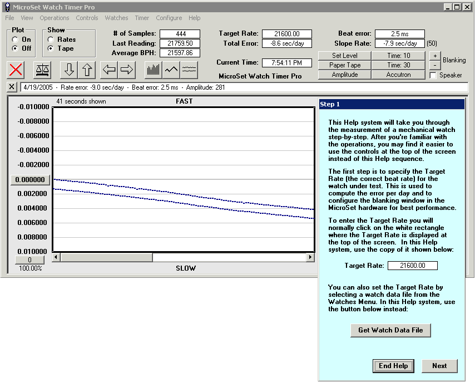Image resolution: width=475 pixels, height=382 pixels.
Task: Open the Watches menu
Action: click(116, 18)
